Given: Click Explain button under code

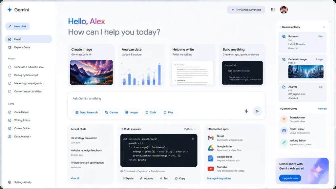Looking at the screenshot, I should [128, 178].
